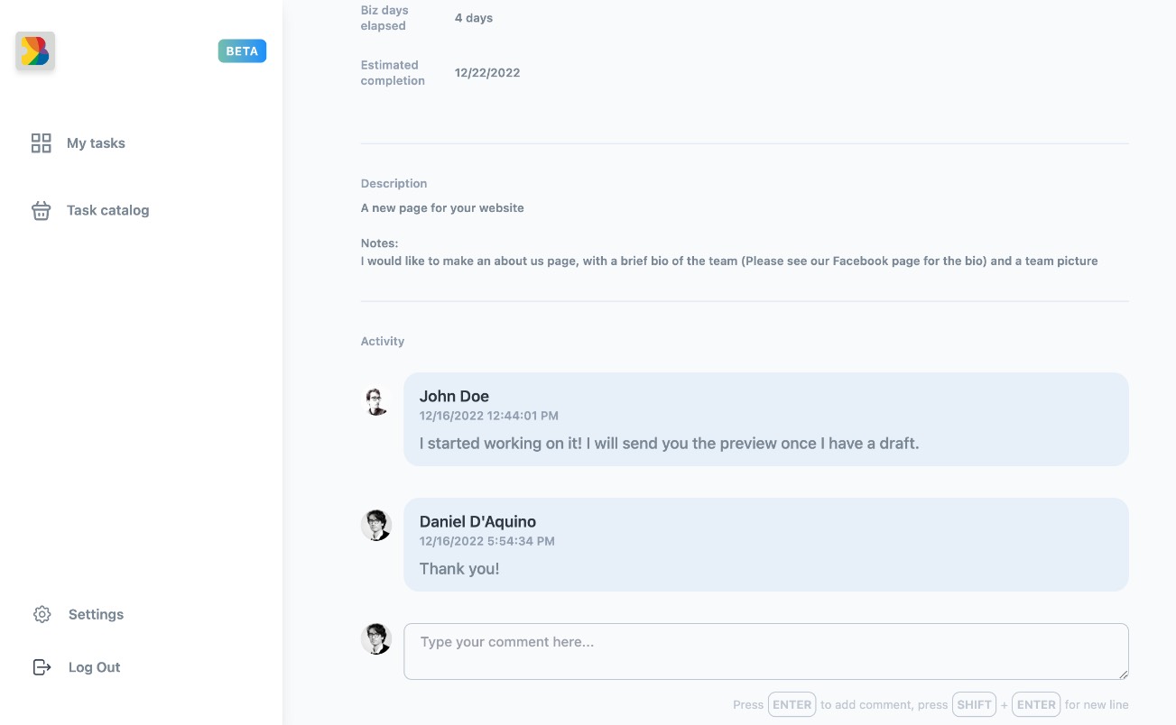This screenshot has width=1176, height=725.
Task: Focus the Type your comment here field
Action: tap(766, 651)
